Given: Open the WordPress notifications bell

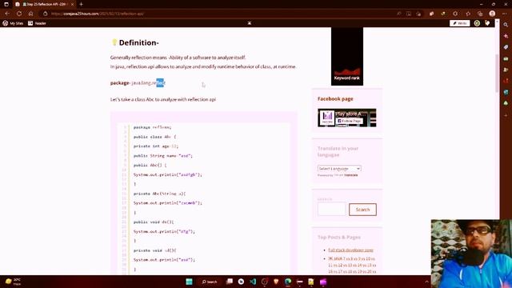Looking at the screenshot, I should click(x=487, y=23).
